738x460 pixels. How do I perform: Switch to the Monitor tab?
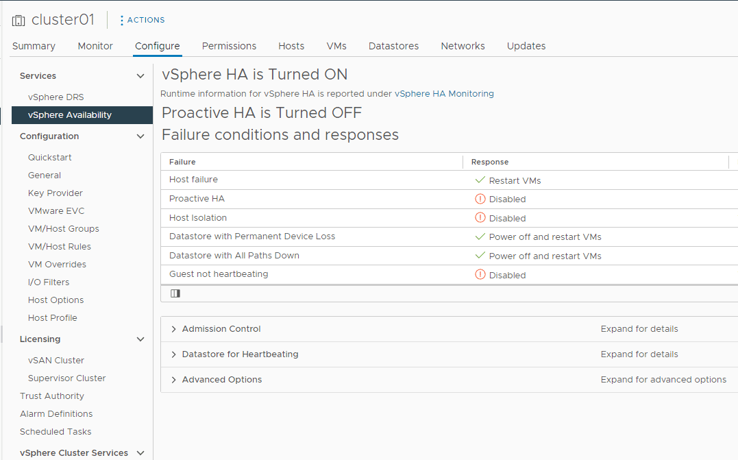[x=95, y=46]
